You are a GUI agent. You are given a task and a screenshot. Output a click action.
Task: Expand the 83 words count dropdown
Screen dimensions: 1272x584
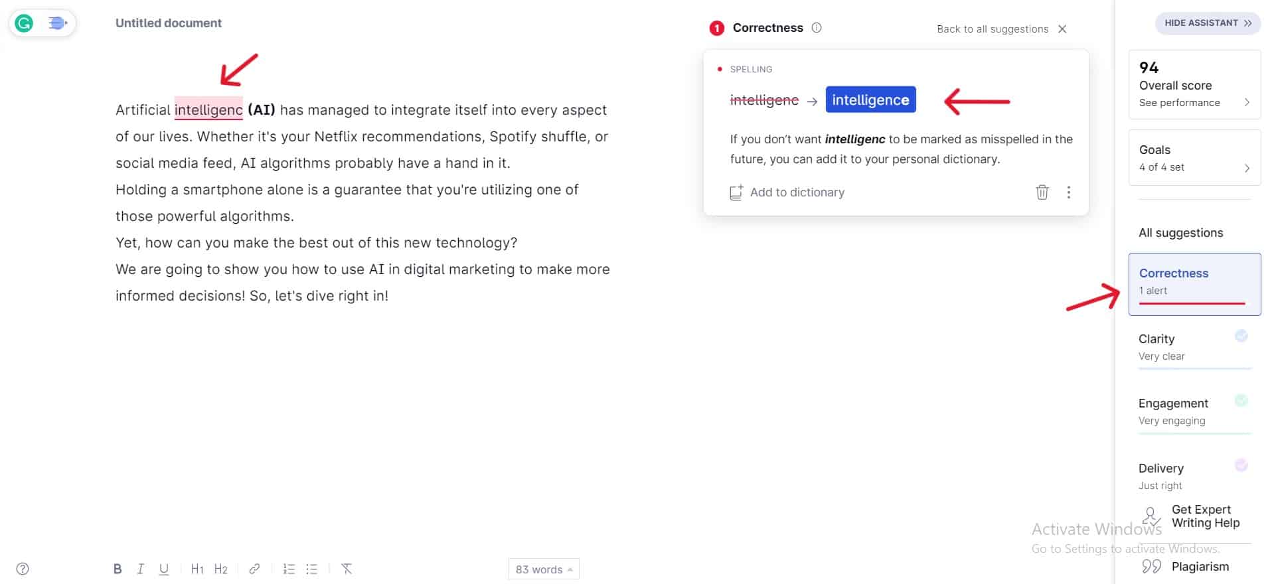(x=544, y=569)
